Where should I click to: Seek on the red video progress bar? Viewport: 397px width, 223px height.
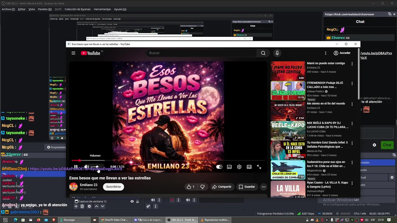[x=168, y=160]
